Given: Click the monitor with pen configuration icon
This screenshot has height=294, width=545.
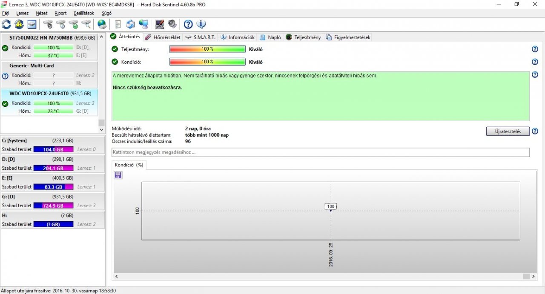Looking at the screenshot, I should pyautogui.click(x=160, y=24).
